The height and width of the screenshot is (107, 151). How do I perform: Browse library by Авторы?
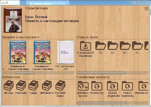tap(9, 86)
